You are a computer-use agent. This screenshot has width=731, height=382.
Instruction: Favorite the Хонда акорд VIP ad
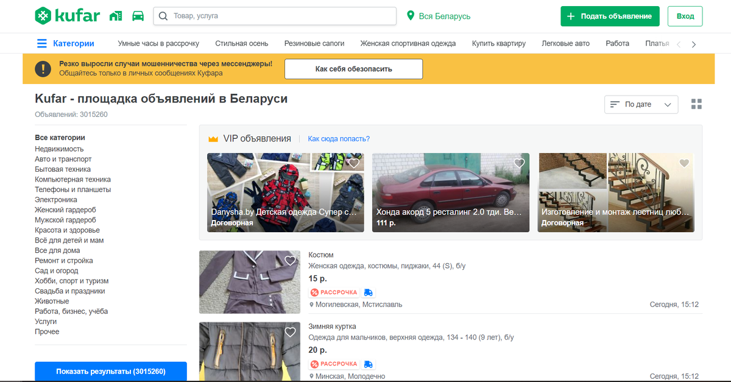click(519, 163)
